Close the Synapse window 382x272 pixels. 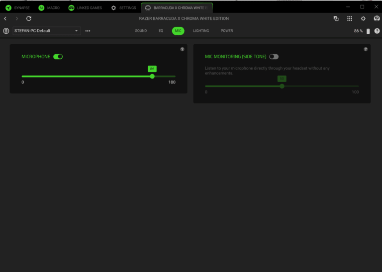pos(376,7)
